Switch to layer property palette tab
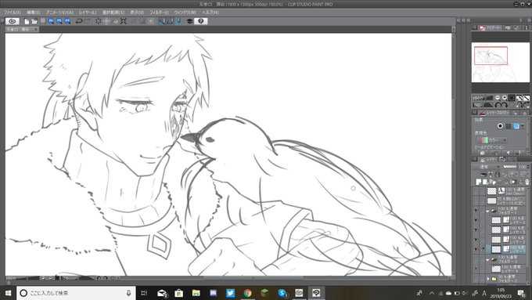Screen dimensions: 532x300 click(494, 113)
